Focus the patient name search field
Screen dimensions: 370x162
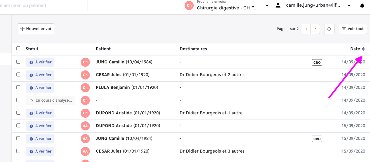click(44, 5)
